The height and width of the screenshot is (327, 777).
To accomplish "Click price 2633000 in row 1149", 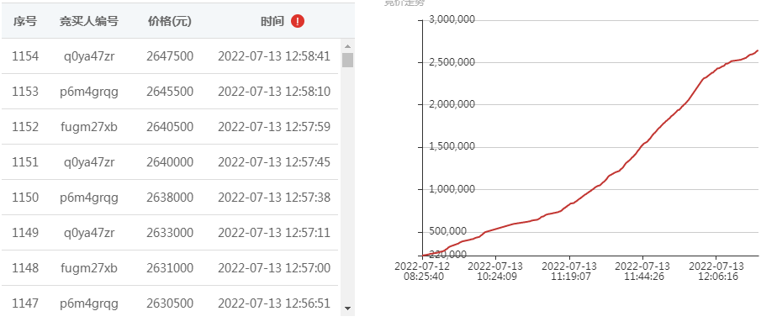I will [x=170, y=233].
